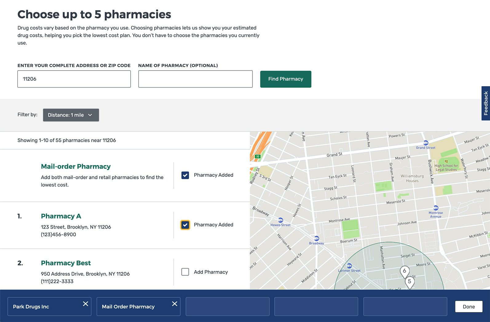Open Pharmacy Best heading link
This screenshot has width=490, height=322.
(x=66, y=263)
